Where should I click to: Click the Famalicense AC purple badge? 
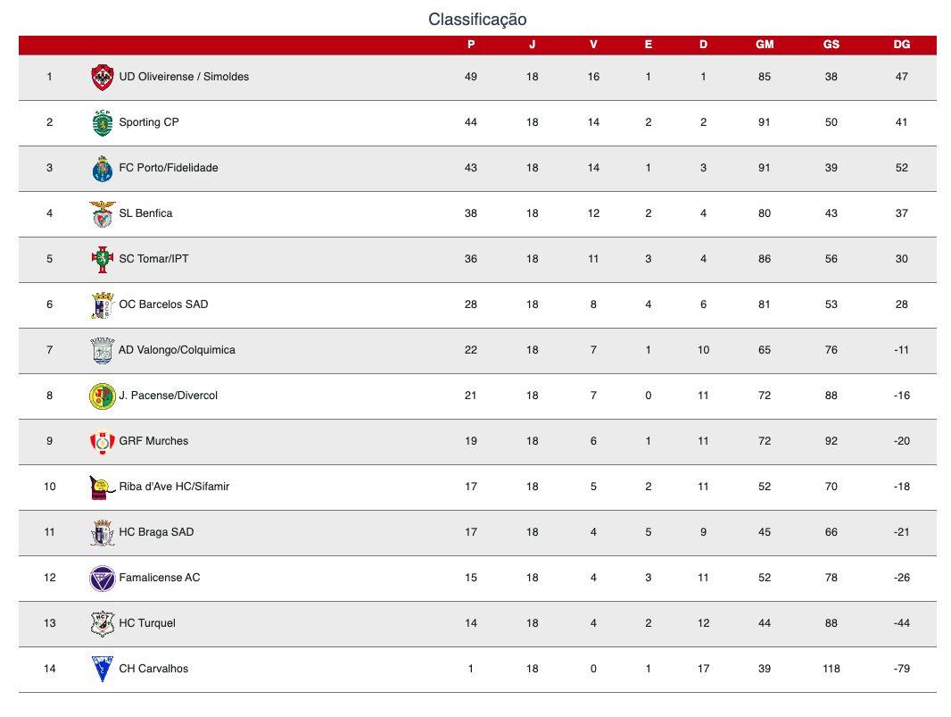click(x=102, y=578)
